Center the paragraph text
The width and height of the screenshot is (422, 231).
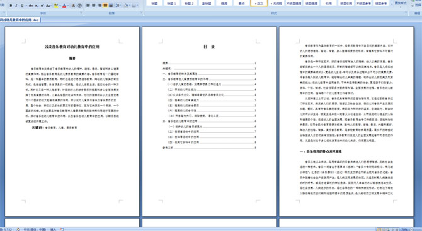(94, 6)
